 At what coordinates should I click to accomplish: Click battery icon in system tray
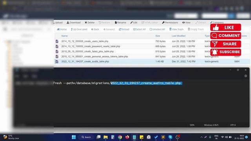point(230,137)
